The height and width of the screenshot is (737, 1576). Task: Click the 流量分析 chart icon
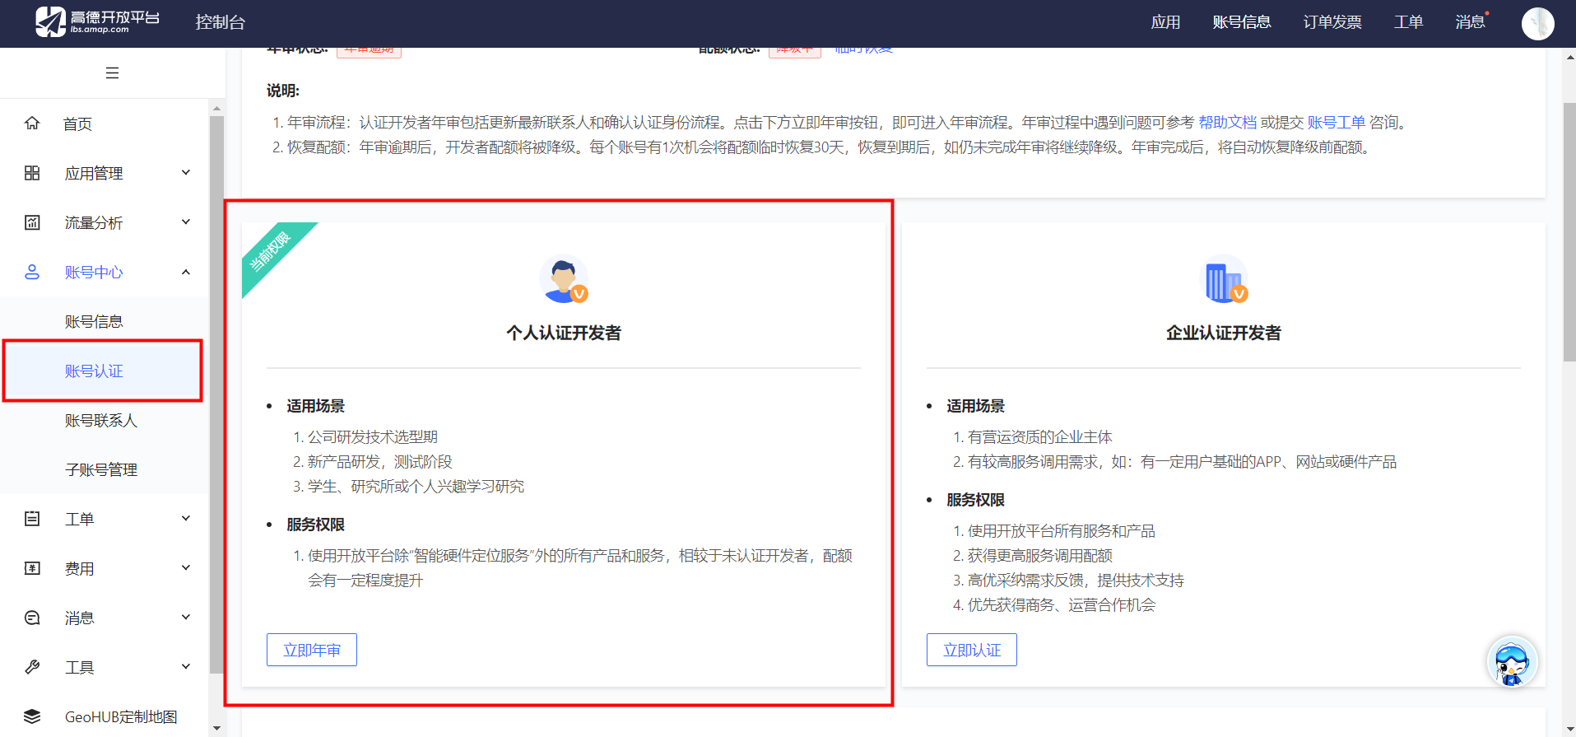click(32, 222)
